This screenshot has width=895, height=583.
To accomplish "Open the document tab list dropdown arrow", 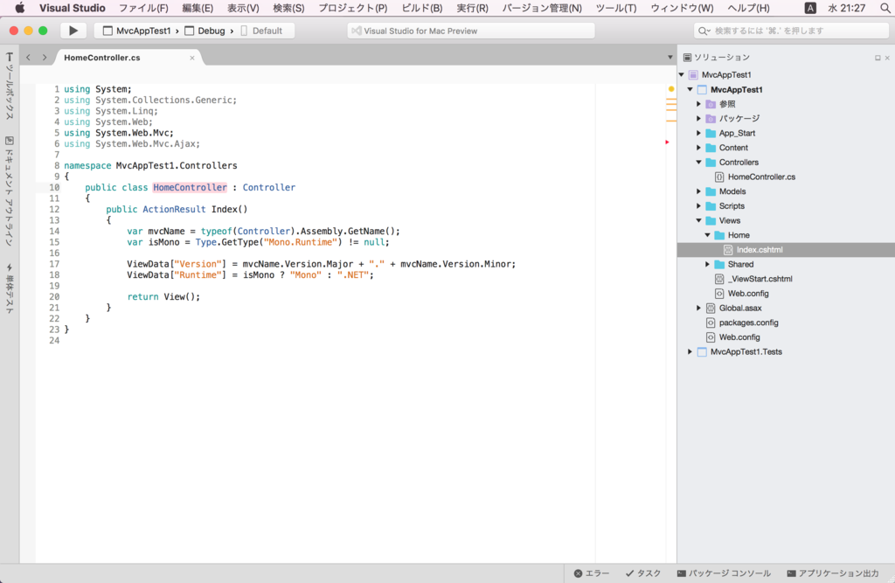I will pos(670,57).
